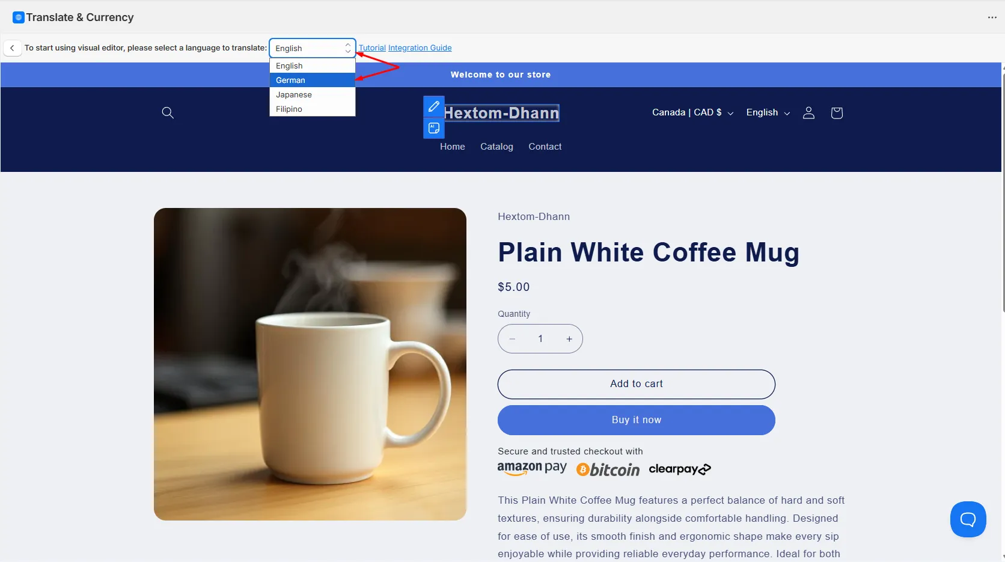Open the Contact navigation item

(545, 147)
